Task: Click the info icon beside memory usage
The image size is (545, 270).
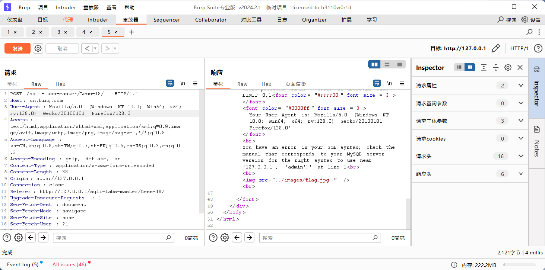Action: (454, 265)
